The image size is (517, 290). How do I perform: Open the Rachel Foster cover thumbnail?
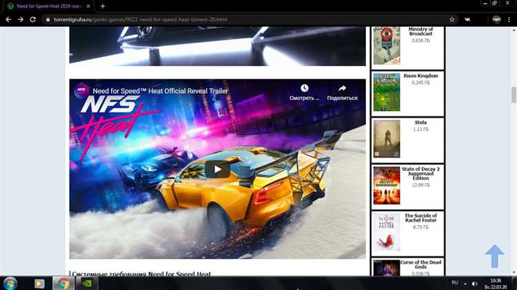coord(387,232)
